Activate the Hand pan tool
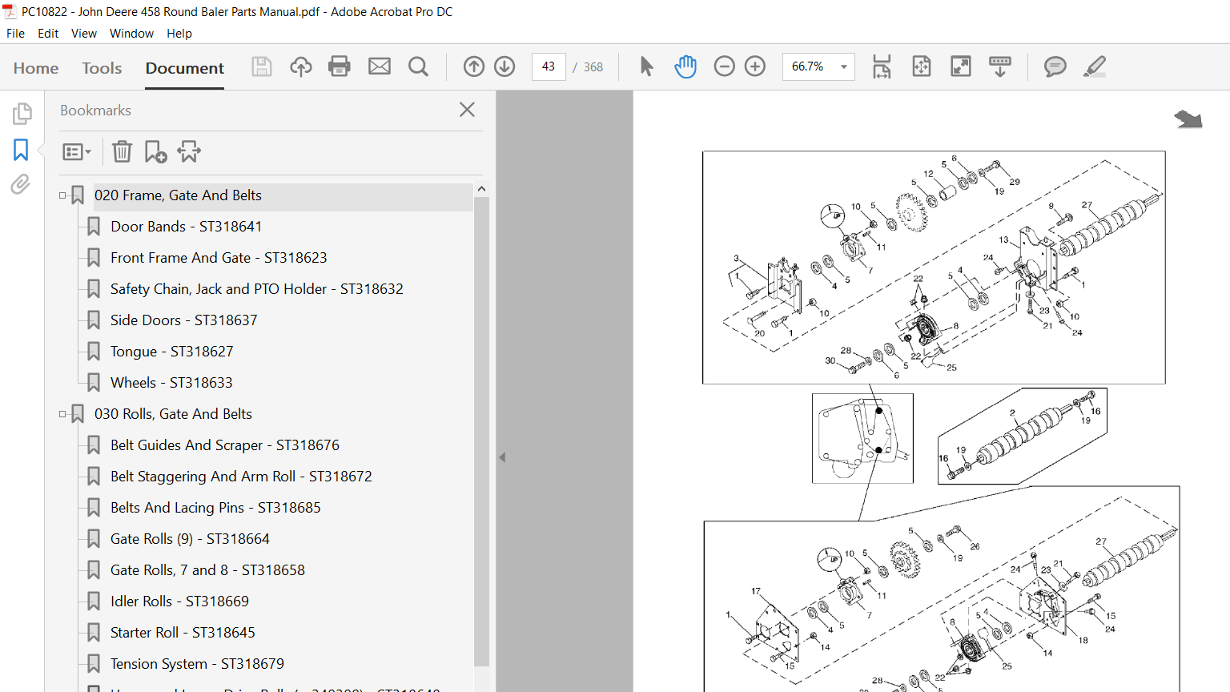 (685, 66)
